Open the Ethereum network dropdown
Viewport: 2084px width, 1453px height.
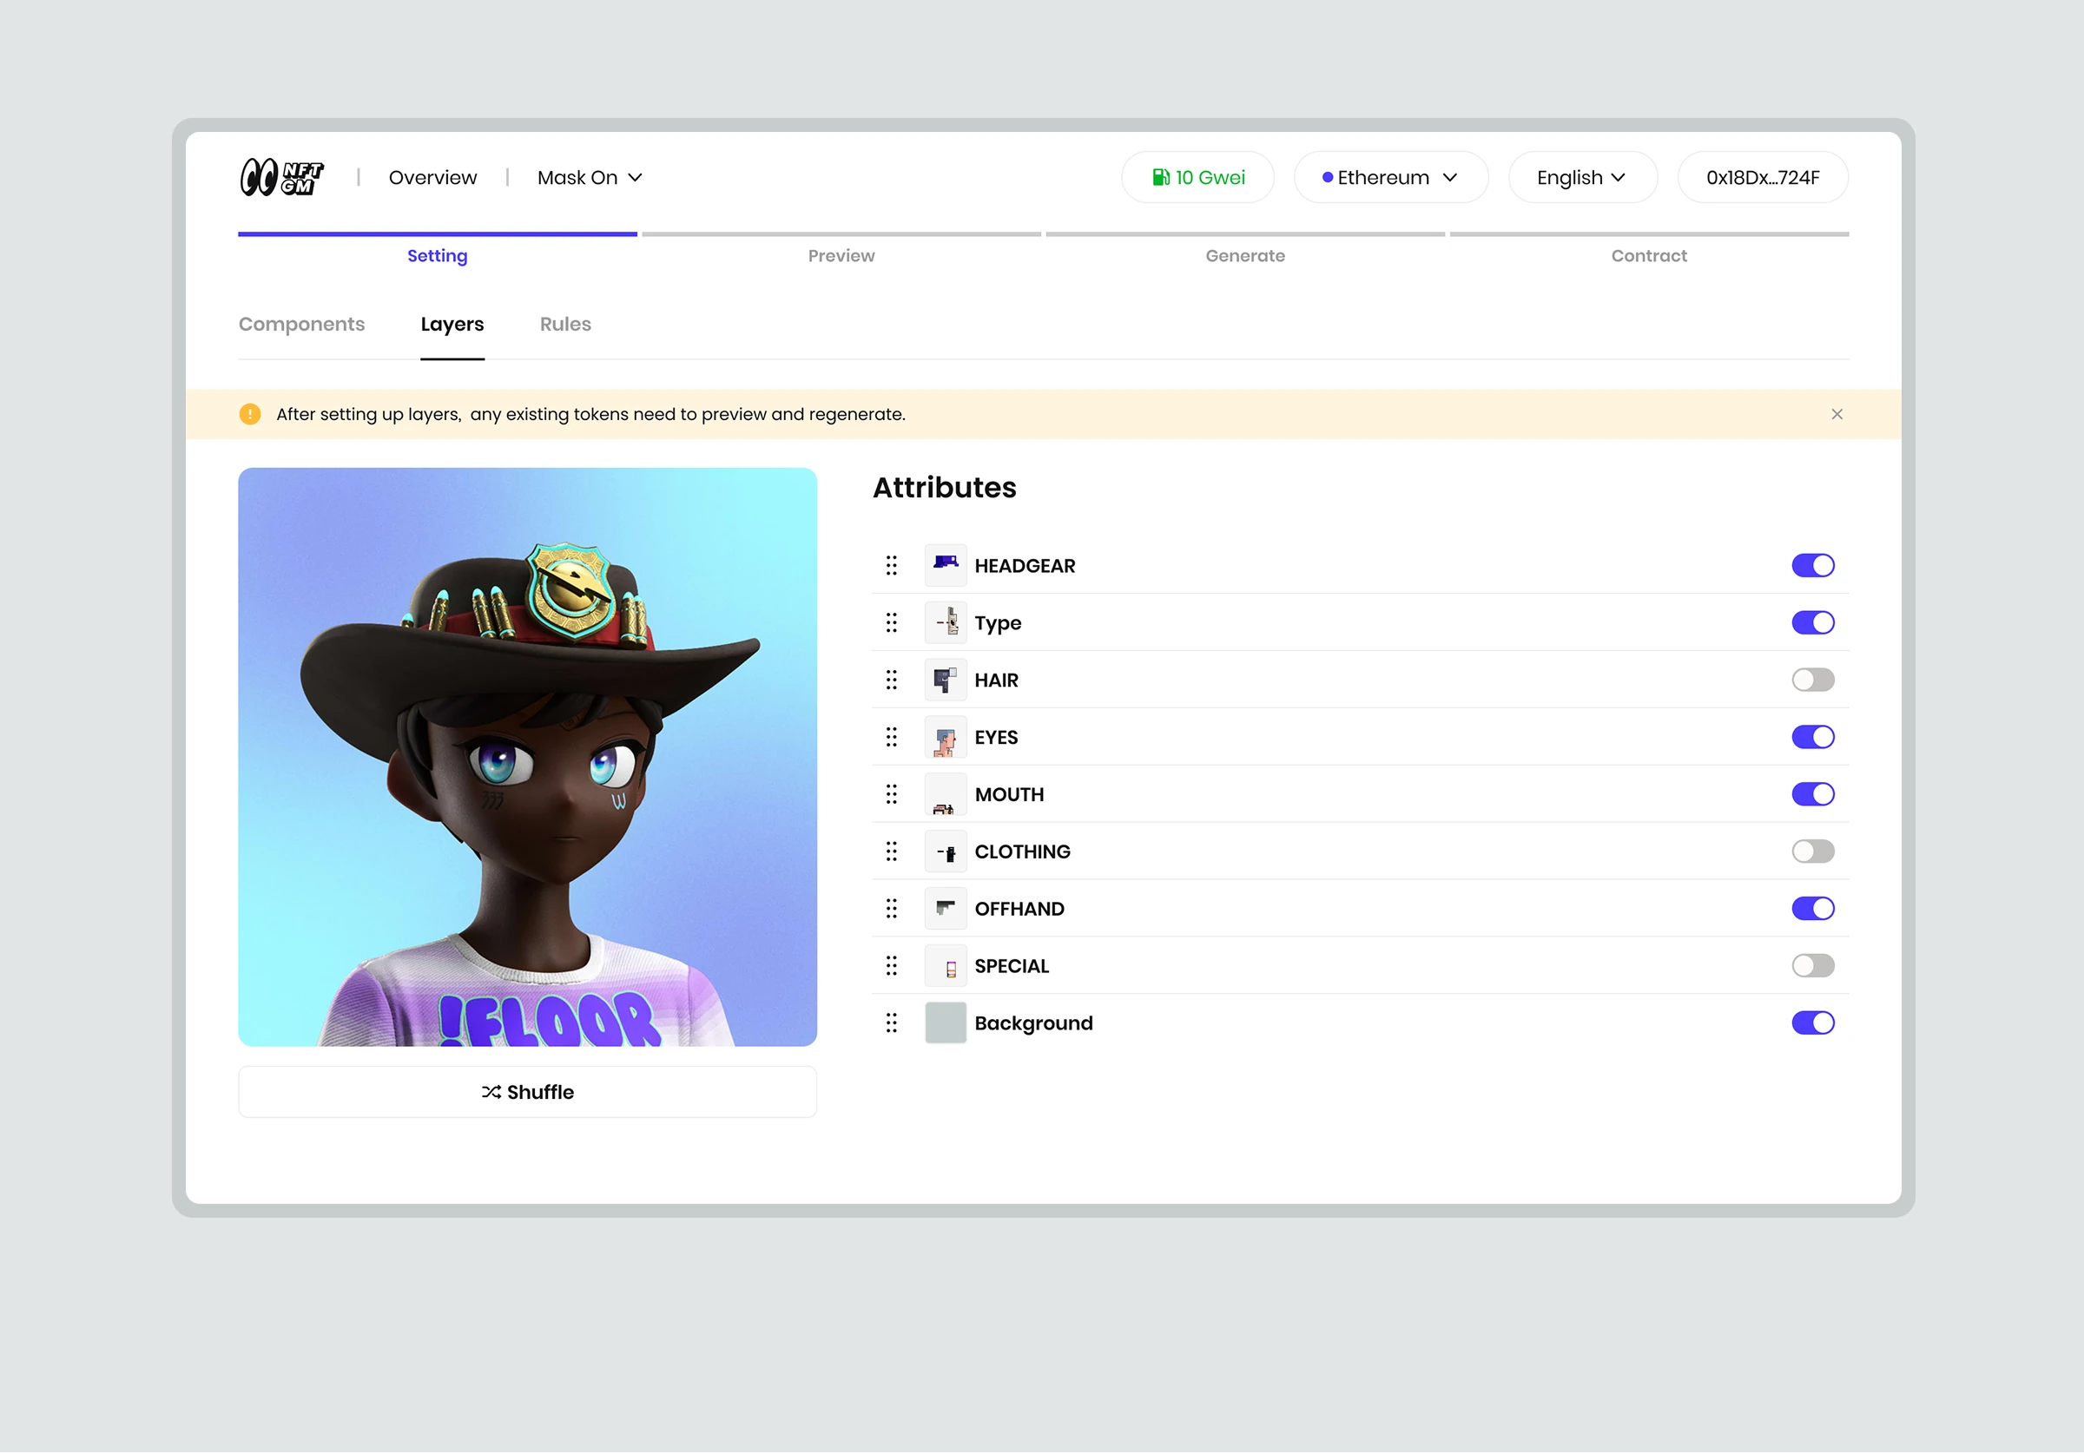[x=1390, y=177]
